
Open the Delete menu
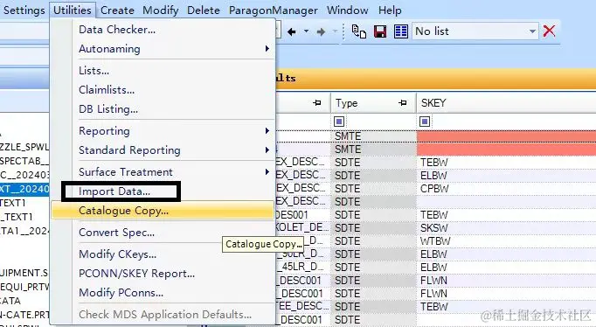pos(204,10)
